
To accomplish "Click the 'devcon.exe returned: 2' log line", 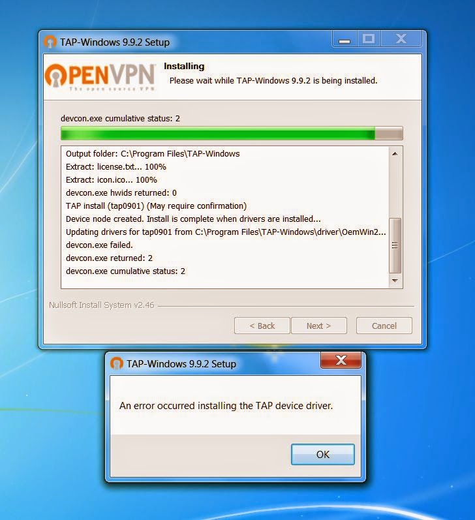I will [109, 258].
